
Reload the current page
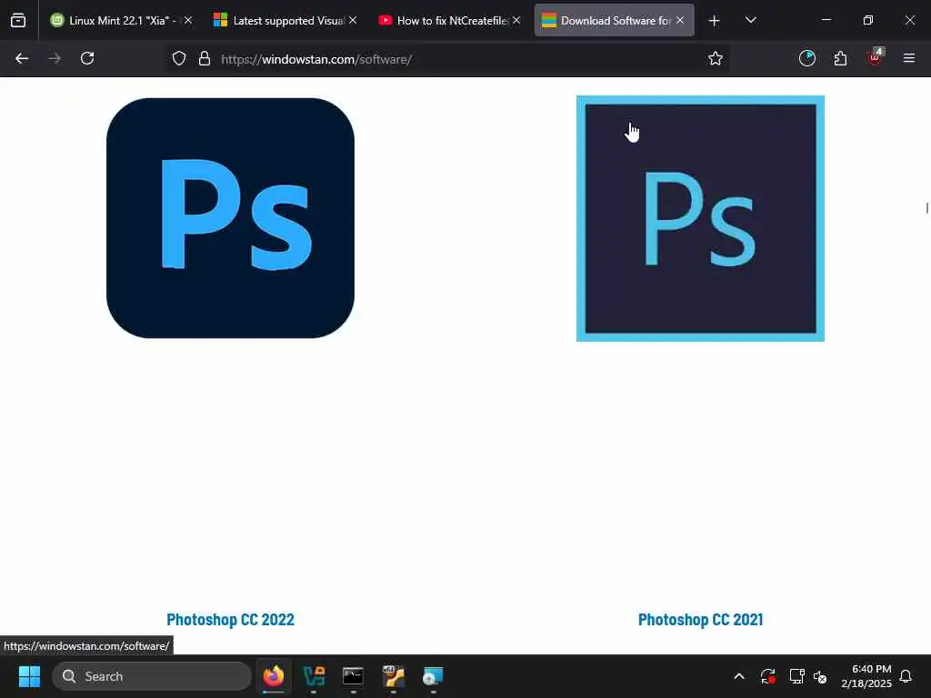[x=87, y=58]
